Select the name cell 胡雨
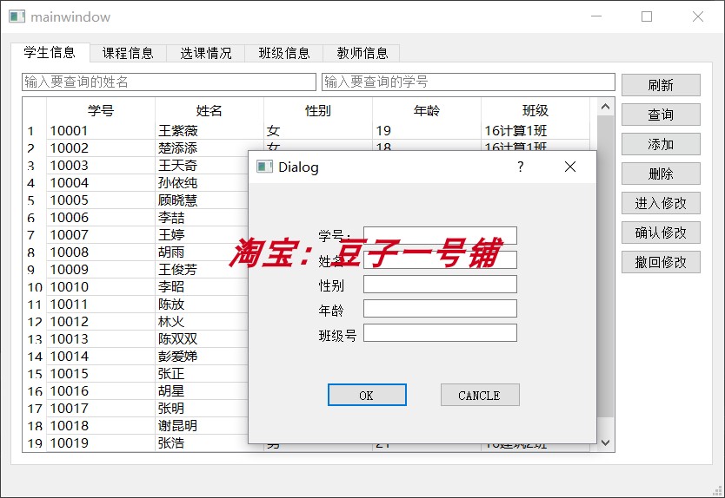The width and height of the screenshot is (725, 498). click(202, 252)
